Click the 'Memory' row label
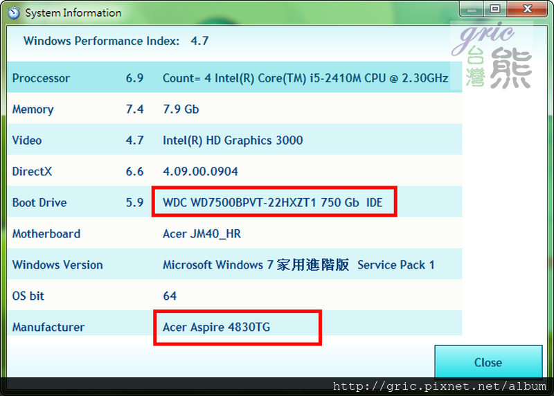 33,109
